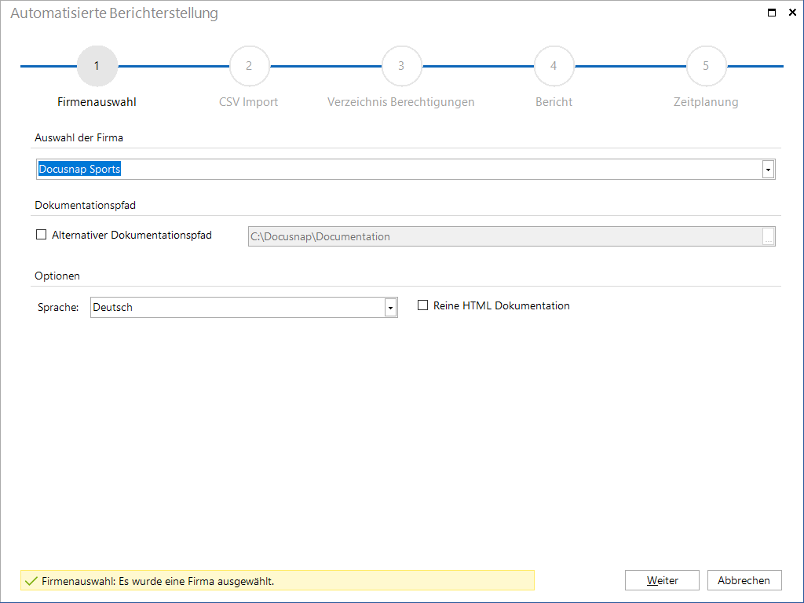Open the Sprache dropdown arrow
This screenshot has height=603, width=804.
(x=390, y=308)
